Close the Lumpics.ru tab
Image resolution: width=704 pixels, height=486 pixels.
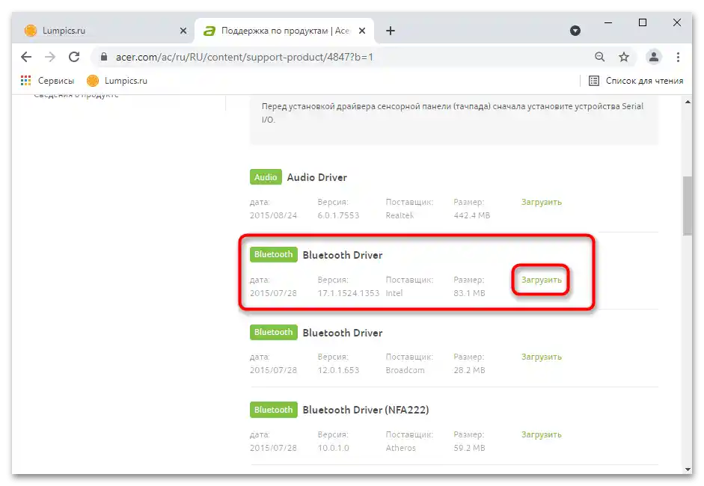183,31
